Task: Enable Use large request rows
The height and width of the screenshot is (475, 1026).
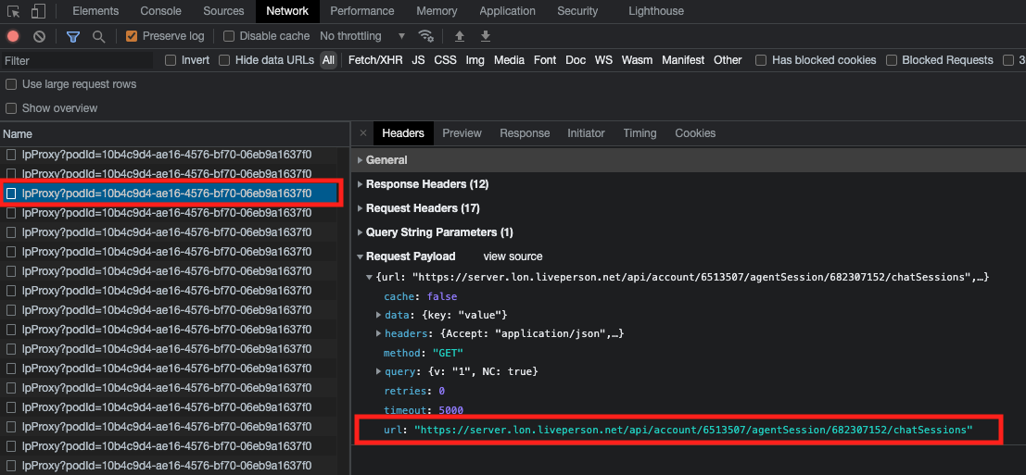Action: click(11, 84)
